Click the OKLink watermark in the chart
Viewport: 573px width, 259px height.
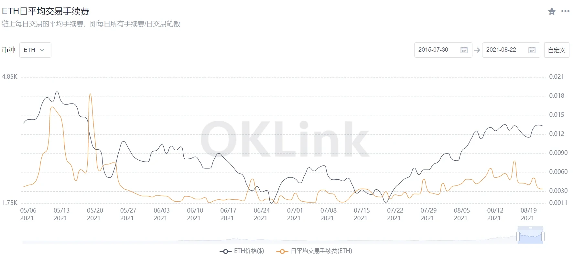pyautogui.click(x=285, y=139)
